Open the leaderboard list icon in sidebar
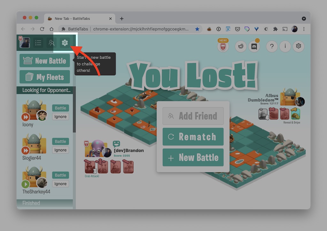The image size is (327, 231). 38,43
